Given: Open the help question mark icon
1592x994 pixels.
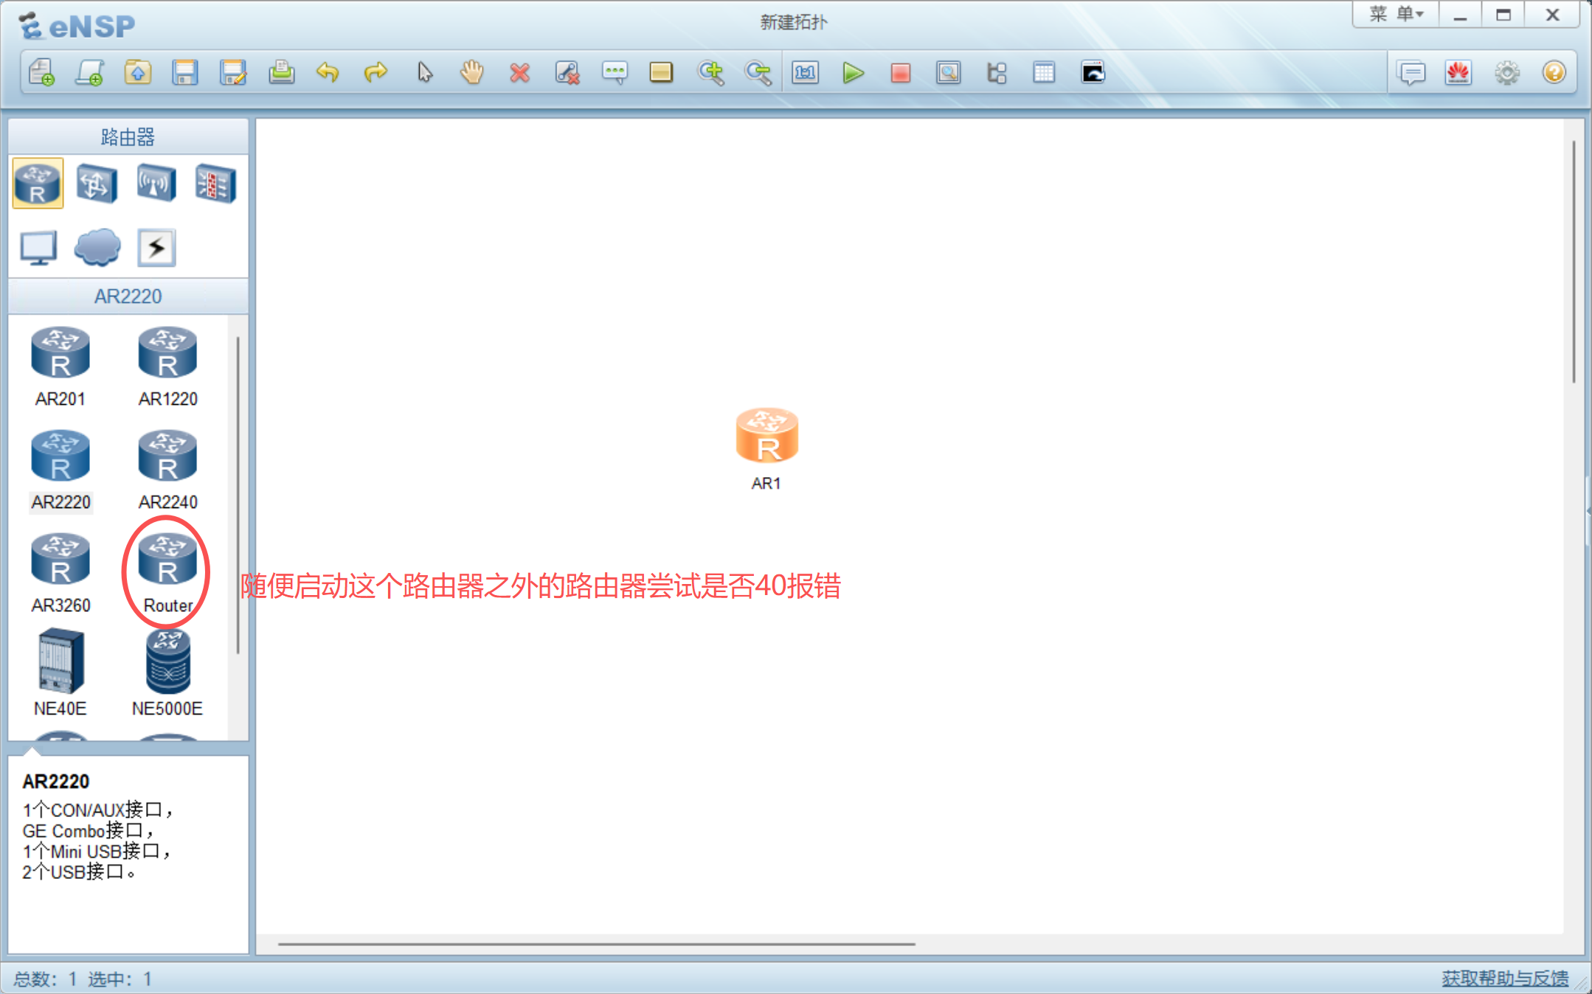Looking at the screenshot, I should coord(1554,72).
